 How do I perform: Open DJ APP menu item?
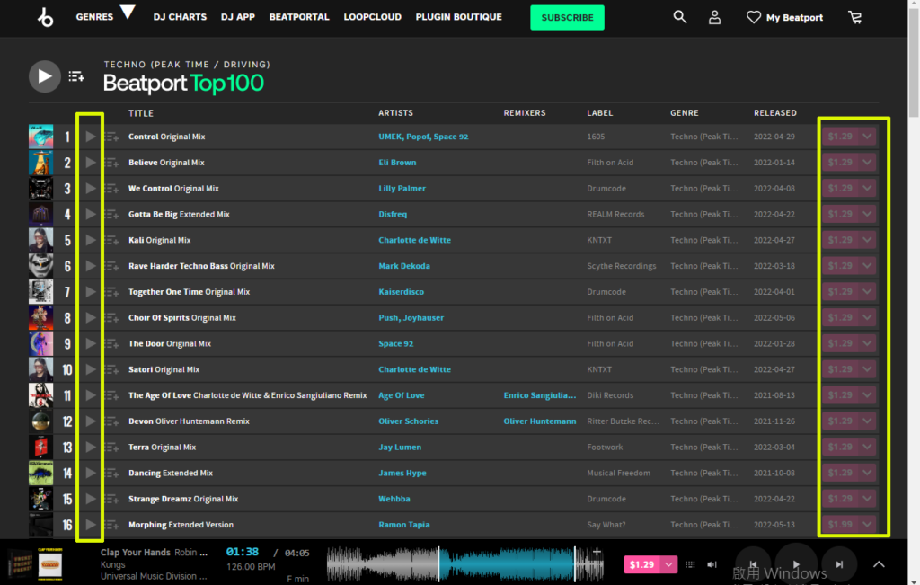(x=237, y=17)
